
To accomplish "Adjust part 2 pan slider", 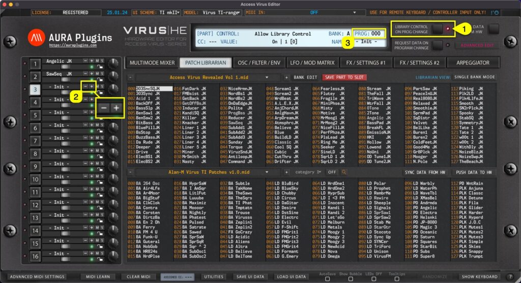I will coord(66,80).
